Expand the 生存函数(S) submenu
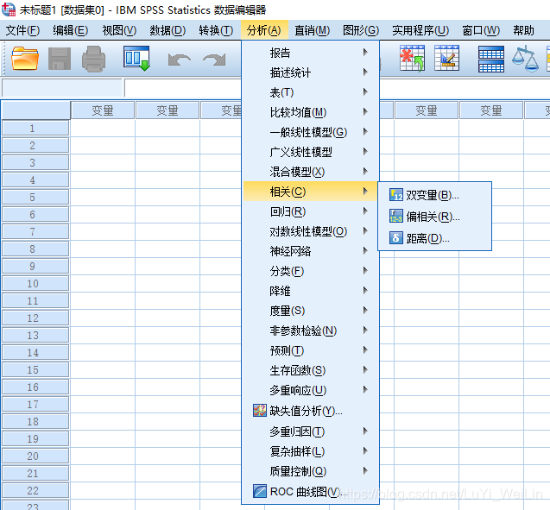The height and width of the screenshot is (510, 550). 311,370
